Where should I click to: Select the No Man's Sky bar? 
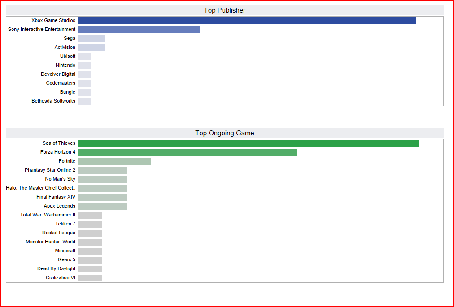point(102,179)
